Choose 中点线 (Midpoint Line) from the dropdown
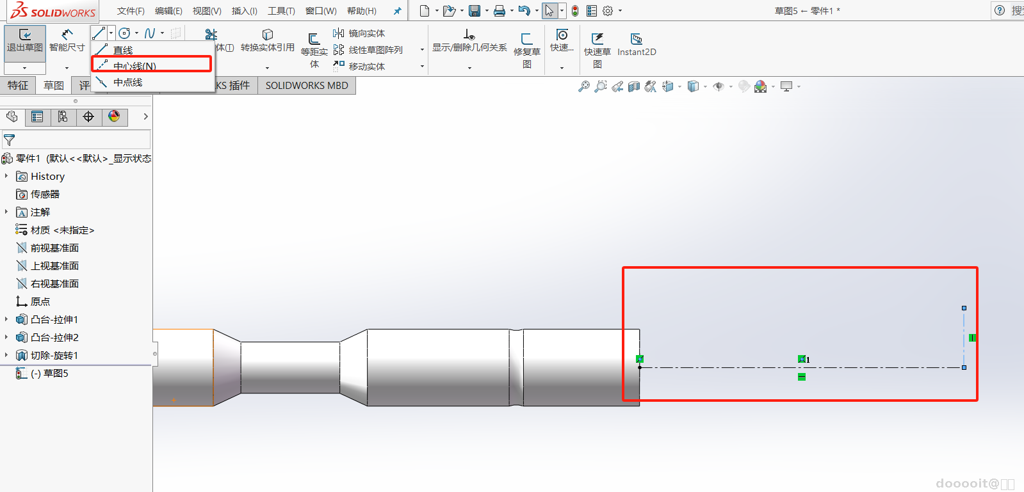The image size is (1024, 492). click(153, 82)
